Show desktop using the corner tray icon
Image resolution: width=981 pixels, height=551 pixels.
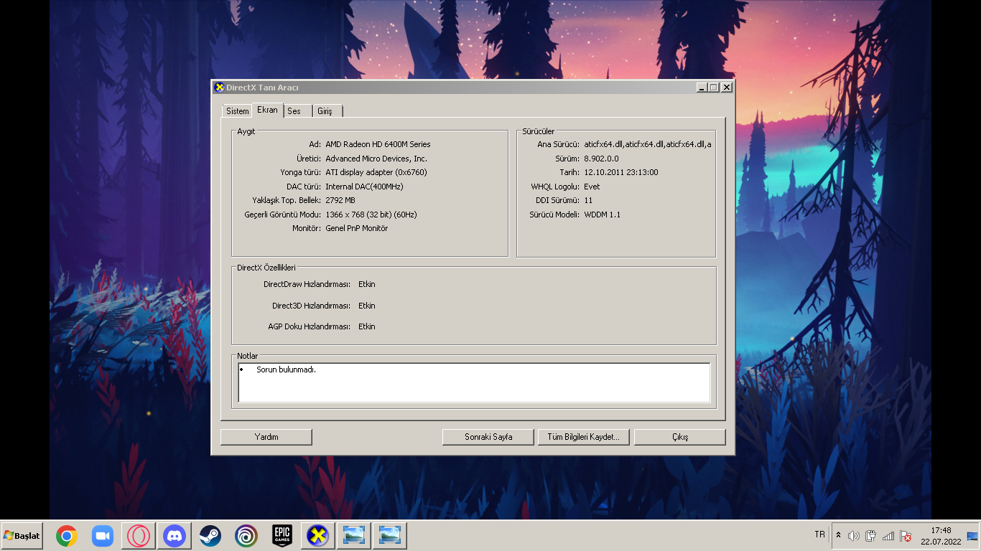[972, 536]
